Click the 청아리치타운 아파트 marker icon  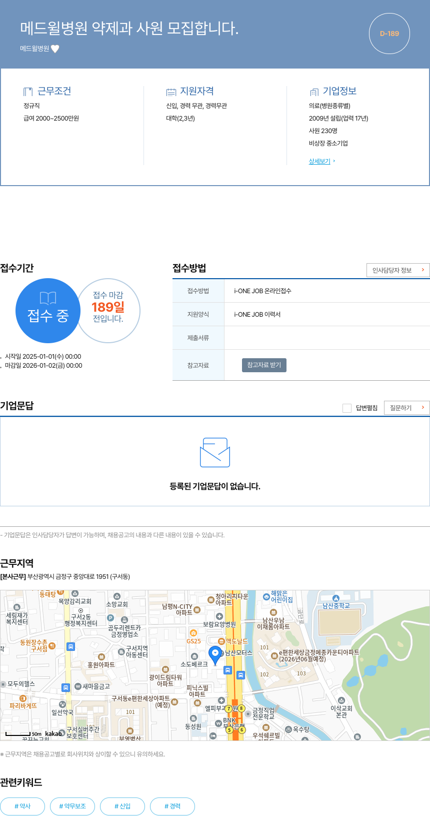(211, 599)
